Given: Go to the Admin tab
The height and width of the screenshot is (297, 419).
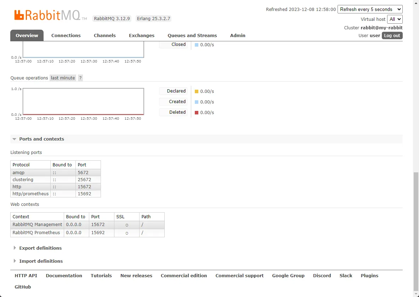Looking at the screenshot, I should [238, 36].
